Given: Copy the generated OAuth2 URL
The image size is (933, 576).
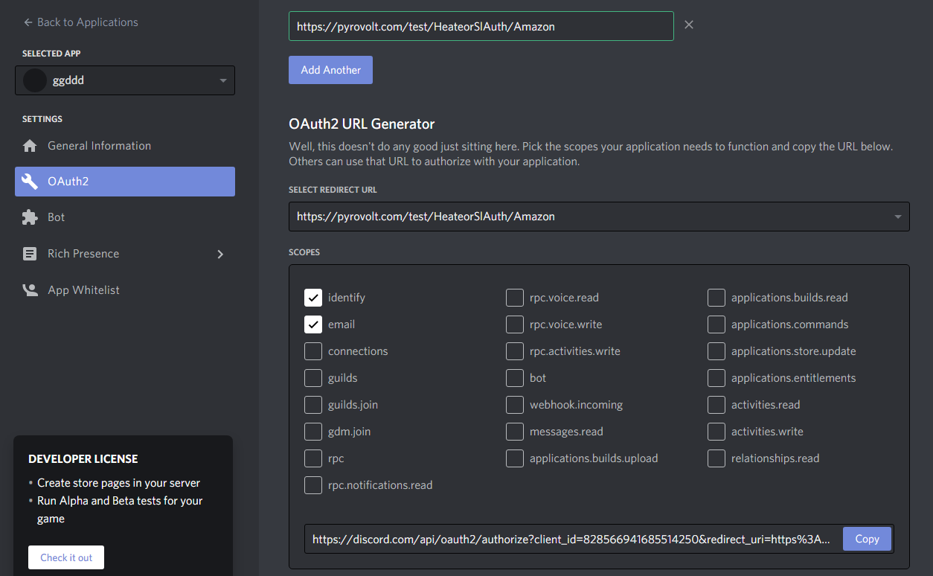Looking at the screenshot, I should [866, 539].
